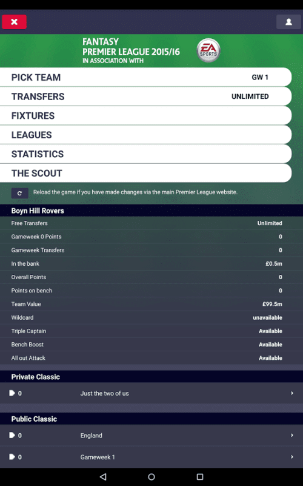Click rank tag icon beside England
The width and height of the screenshot is (303, 486).
click(12, 435)
